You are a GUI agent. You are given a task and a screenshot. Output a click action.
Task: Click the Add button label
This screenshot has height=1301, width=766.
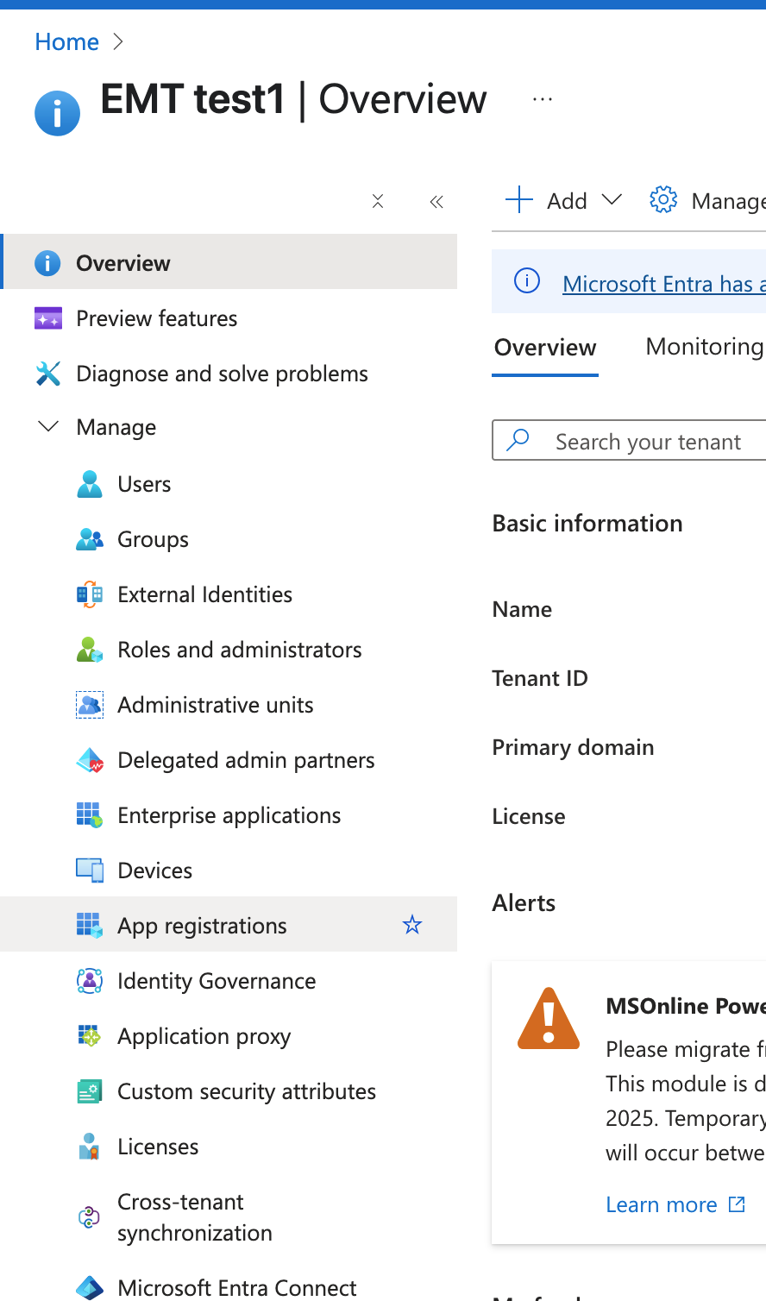point(567,201)
